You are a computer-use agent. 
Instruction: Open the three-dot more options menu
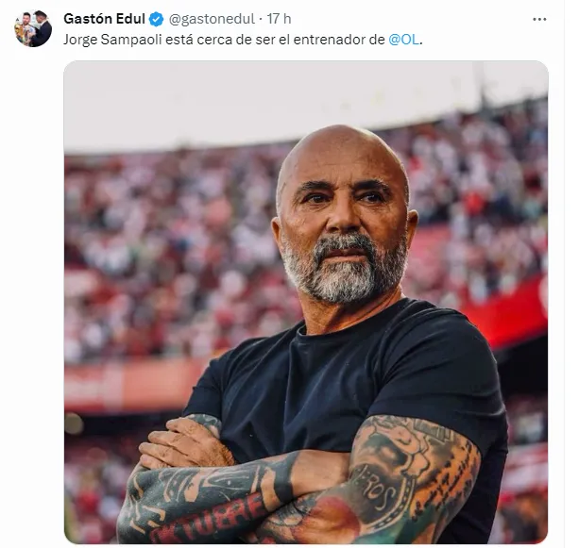click(539, 19)
